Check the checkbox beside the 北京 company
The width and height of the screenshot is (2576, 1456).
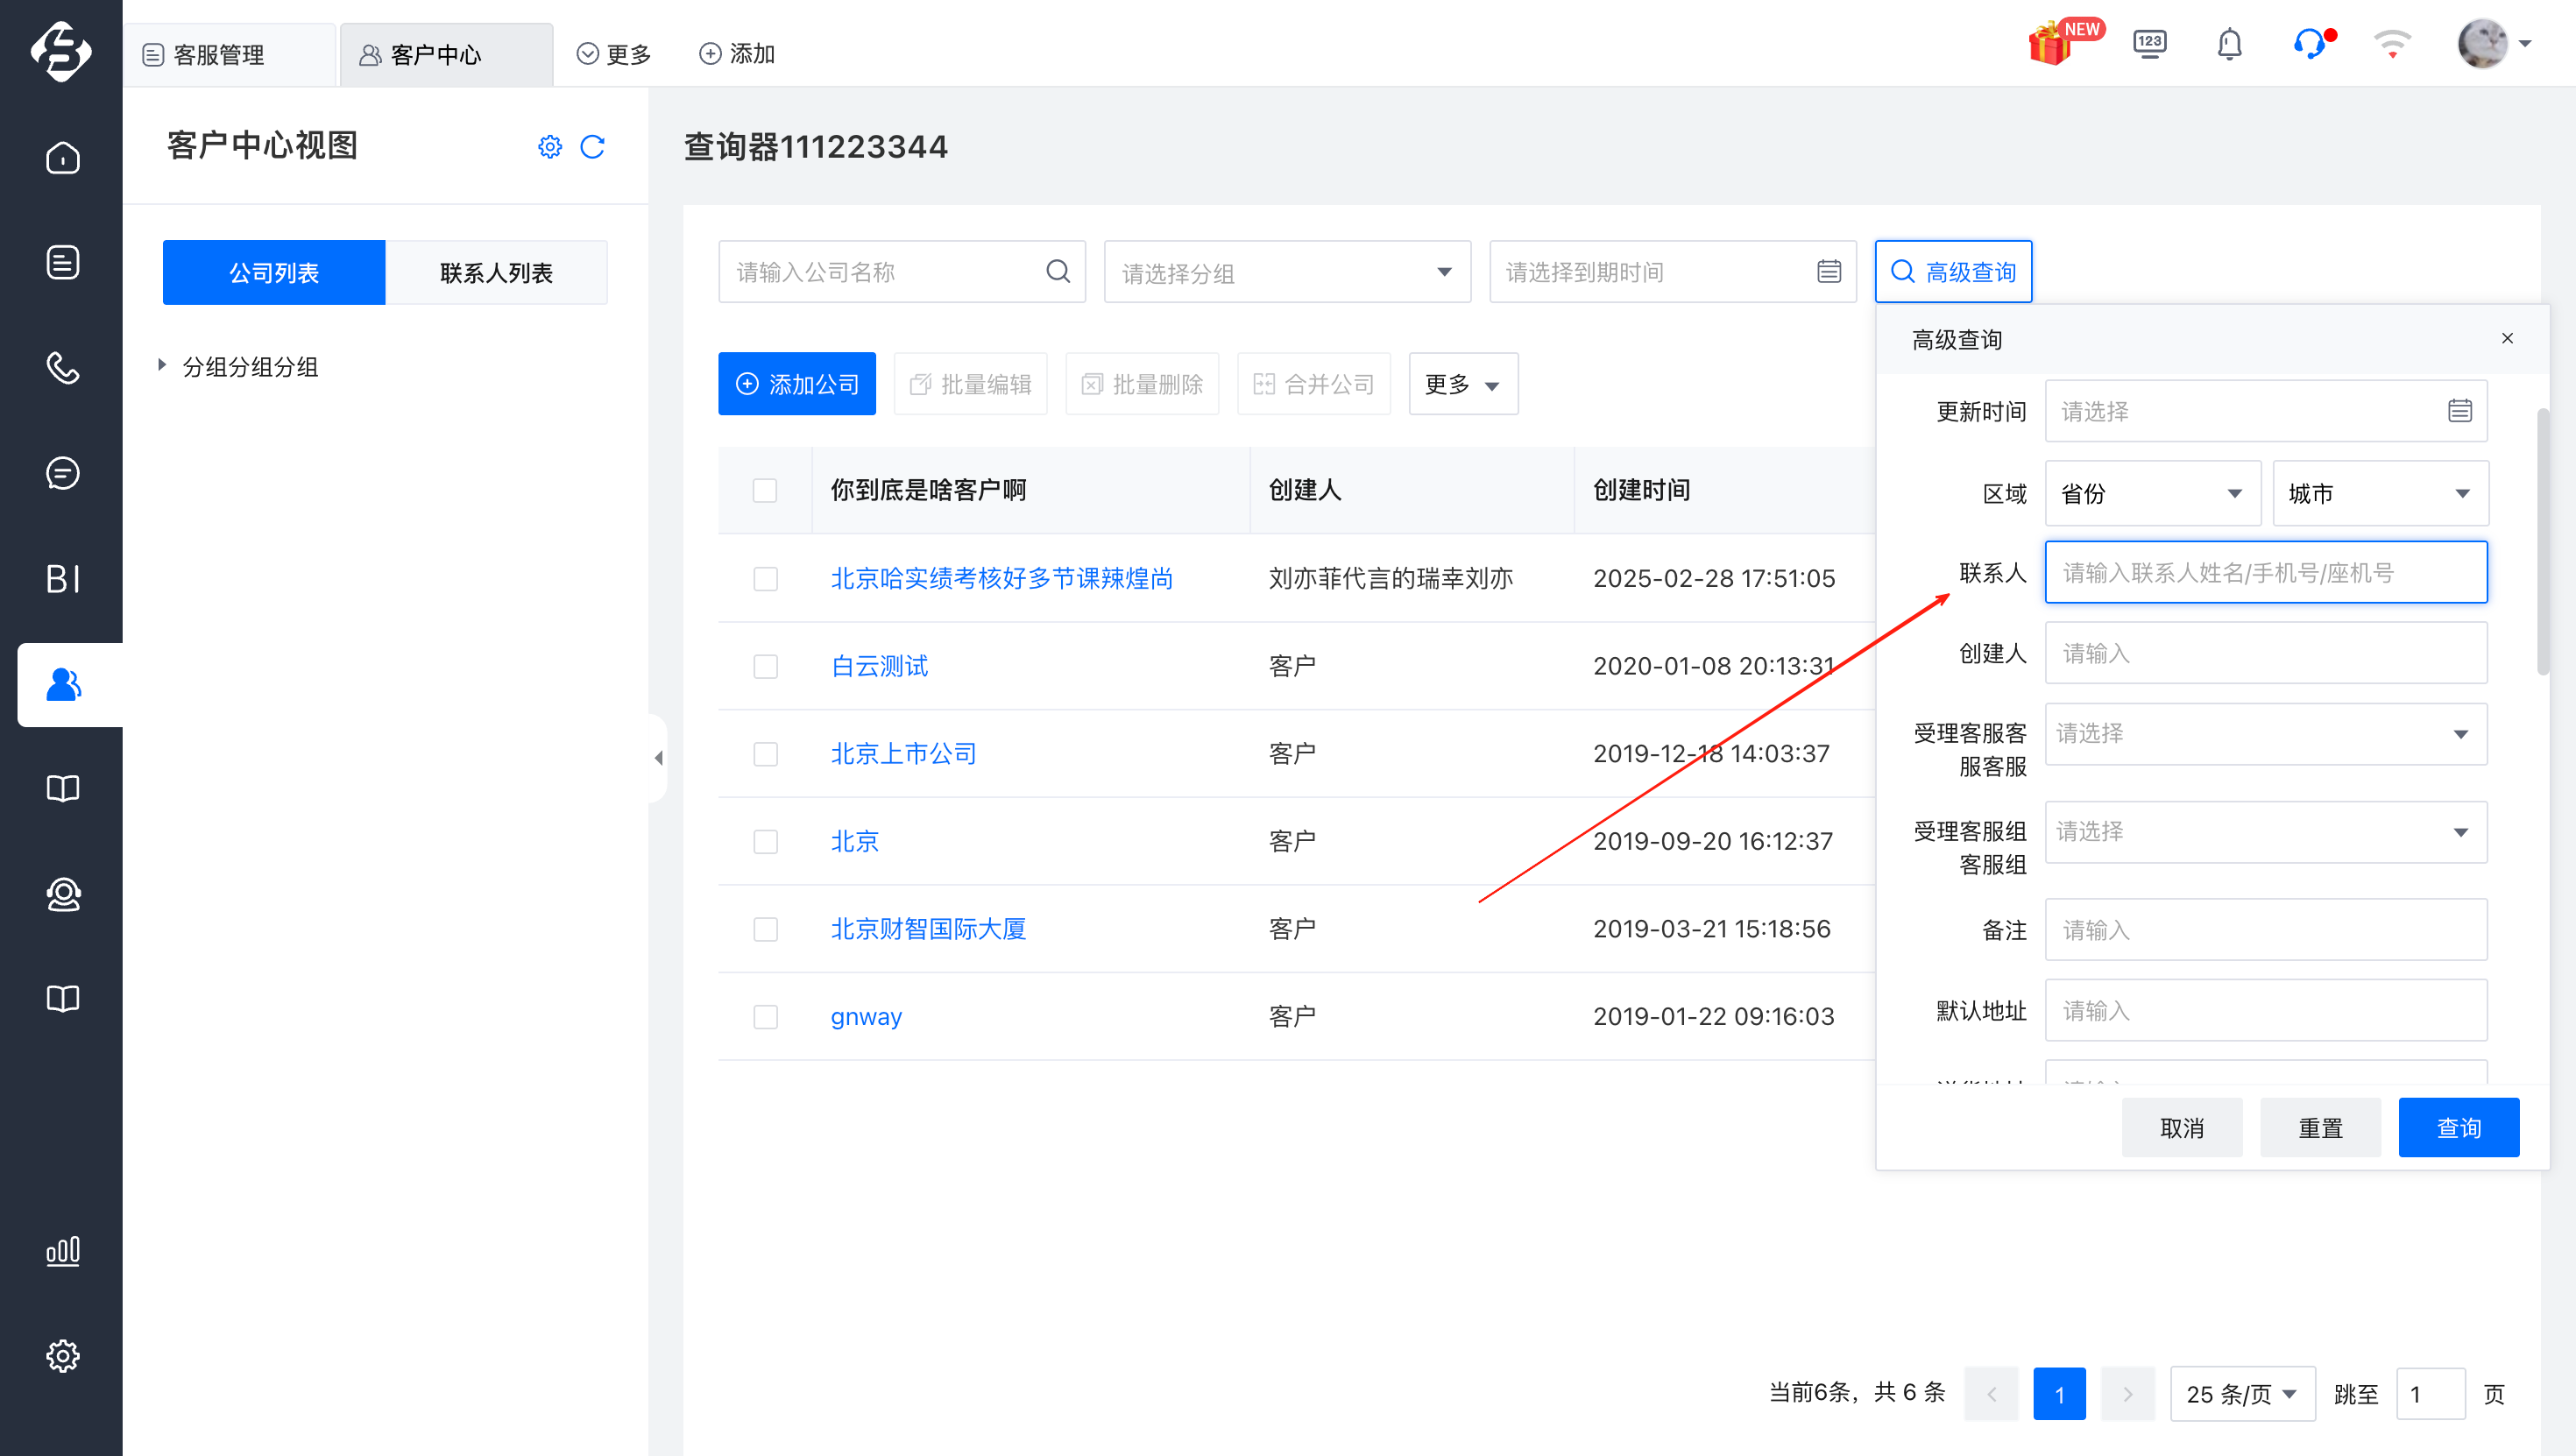point(765,841)
